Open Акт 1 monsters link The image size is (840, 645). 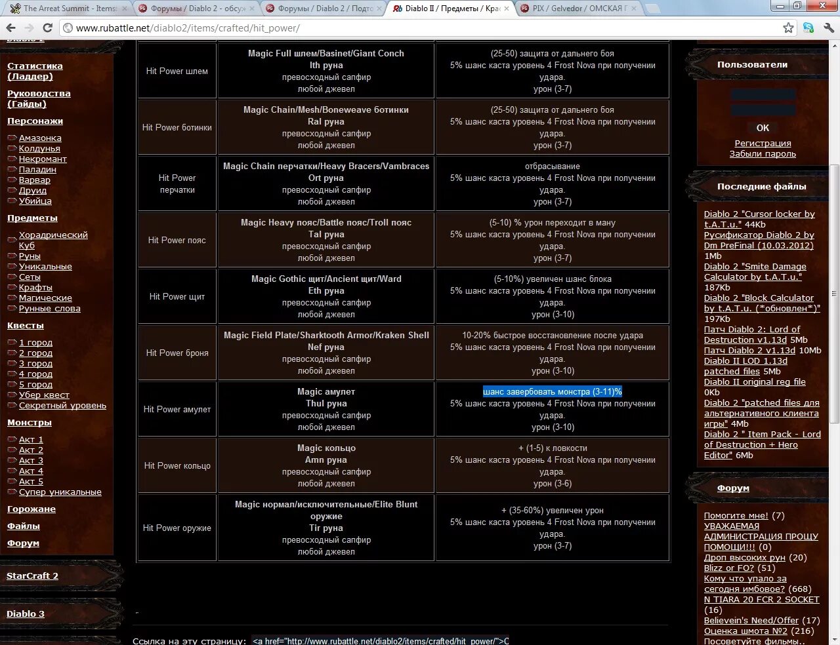(x=31, y=440)
